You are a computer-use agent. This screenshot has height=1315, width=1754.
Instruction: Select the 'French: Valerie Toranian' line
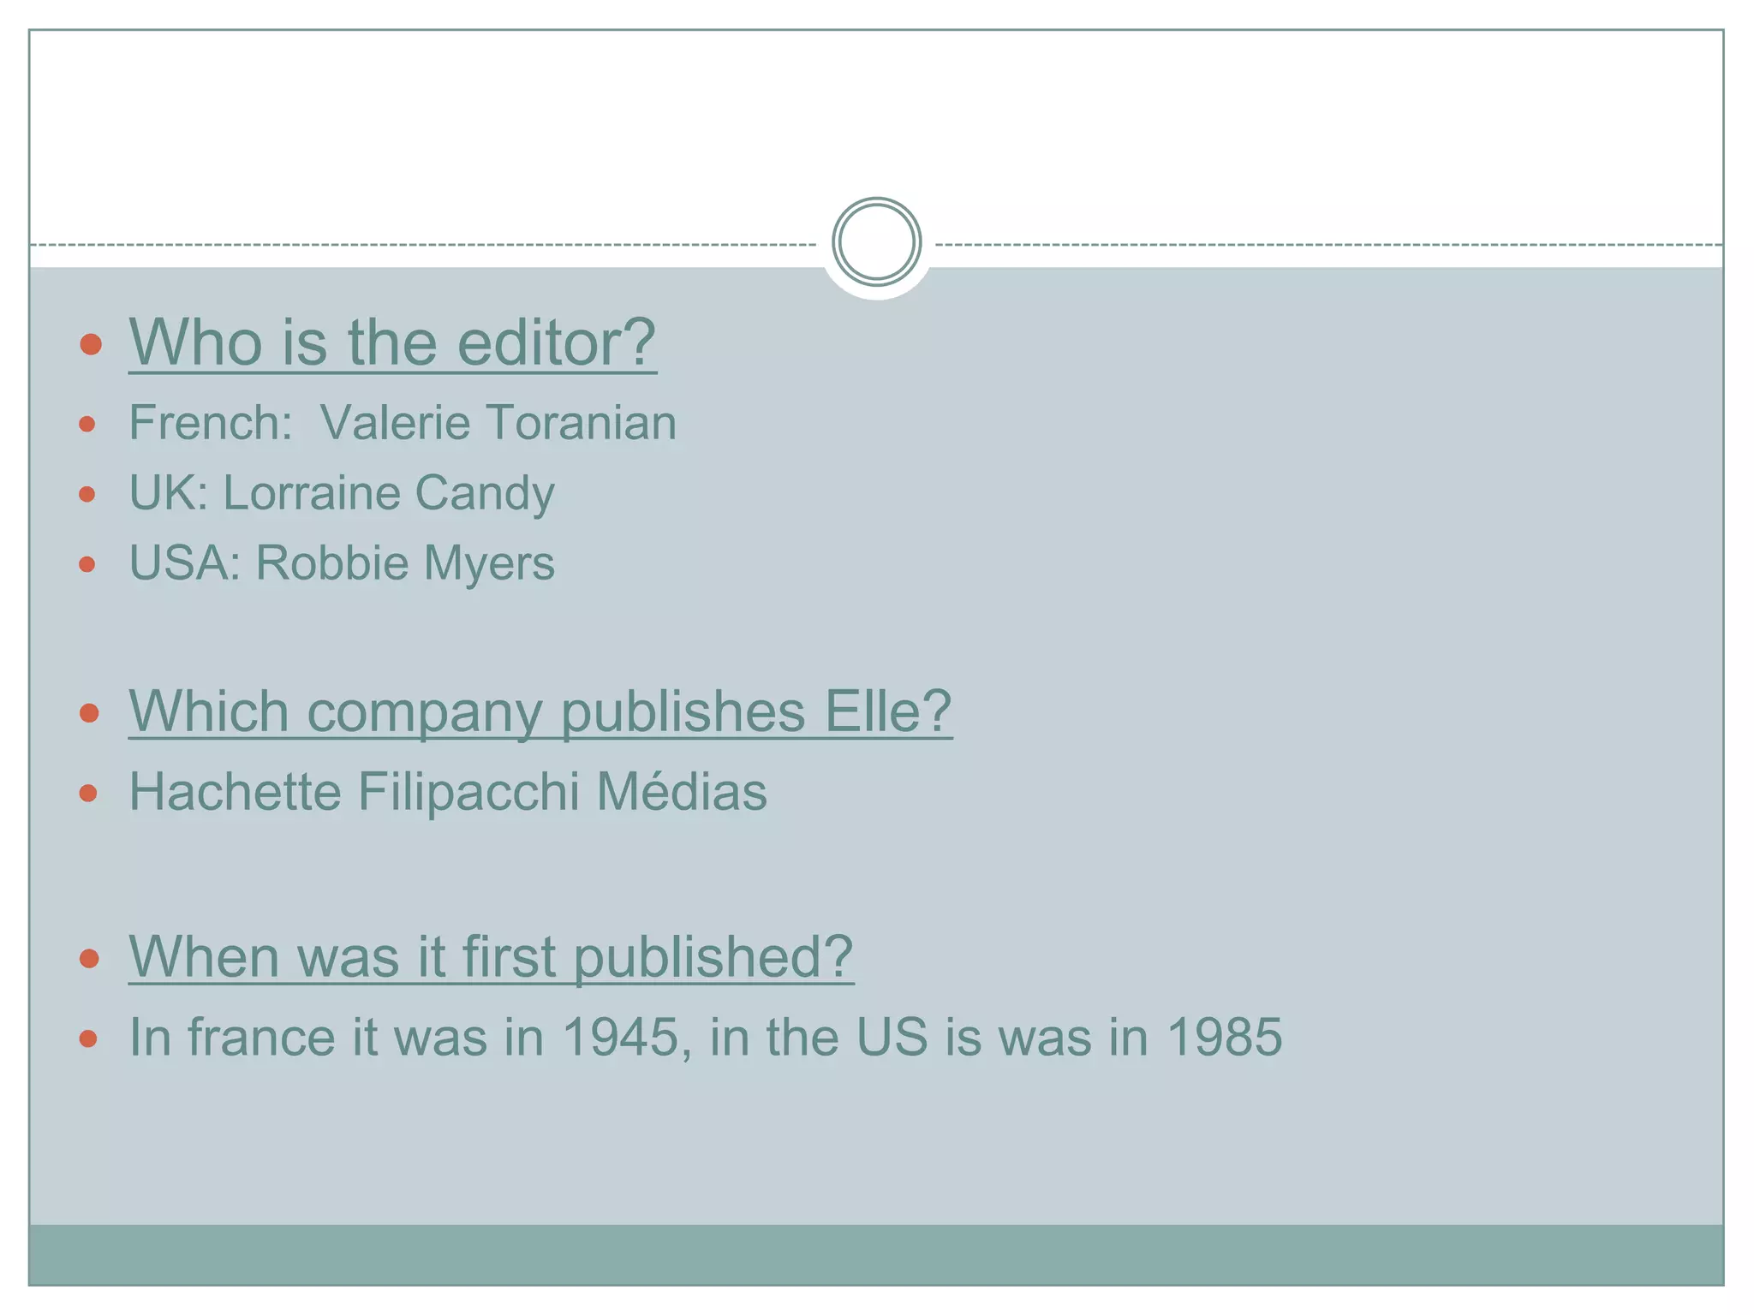tap(403, 423)
